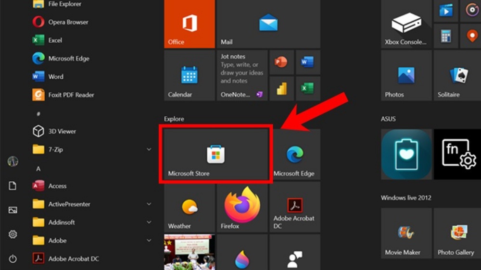
Task: Open the Office tile
Action: click(x=189, y=24)
